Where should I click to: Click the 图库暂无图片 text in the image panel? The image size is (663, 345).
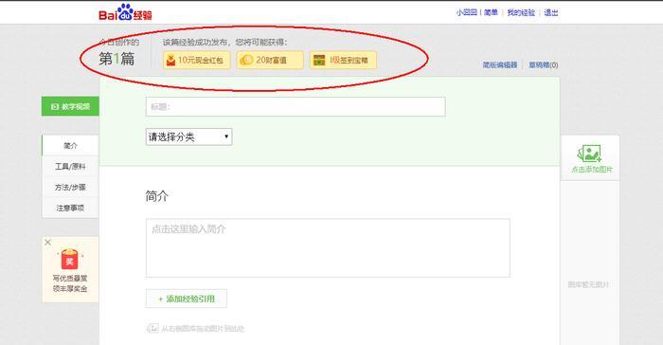click(x=588, y=284)
